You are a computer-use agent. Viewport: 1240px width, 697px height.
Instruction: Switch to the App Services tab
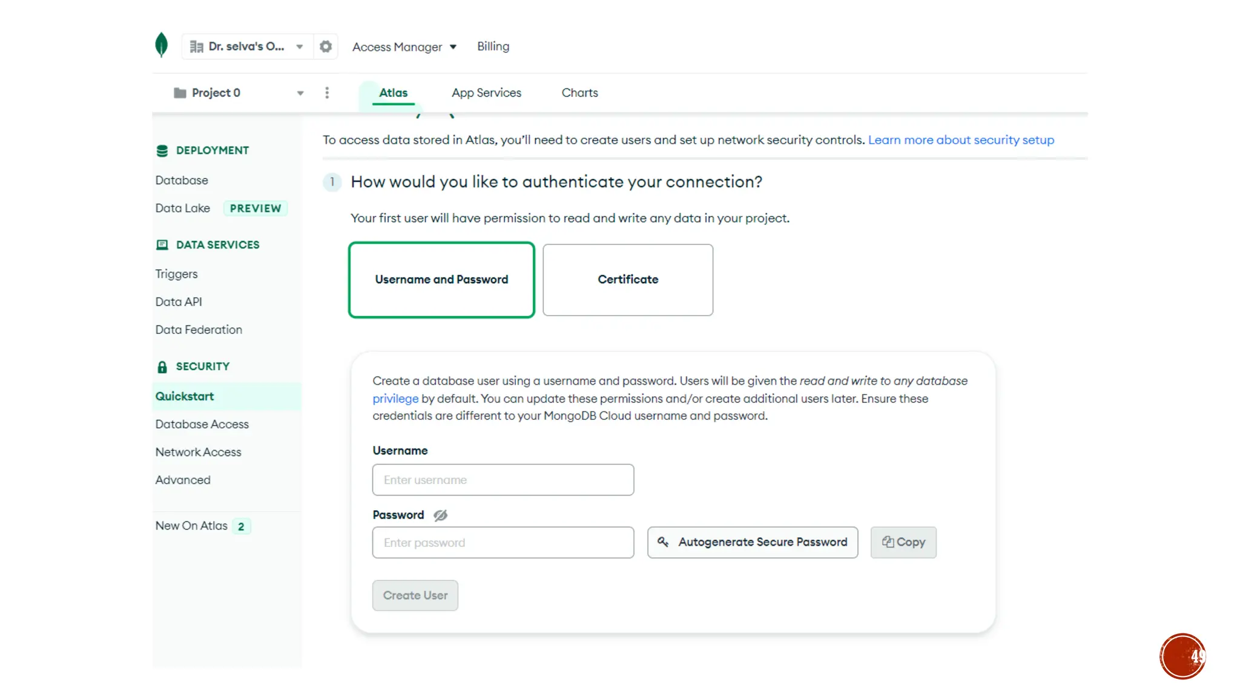click(x=486, y=93)
